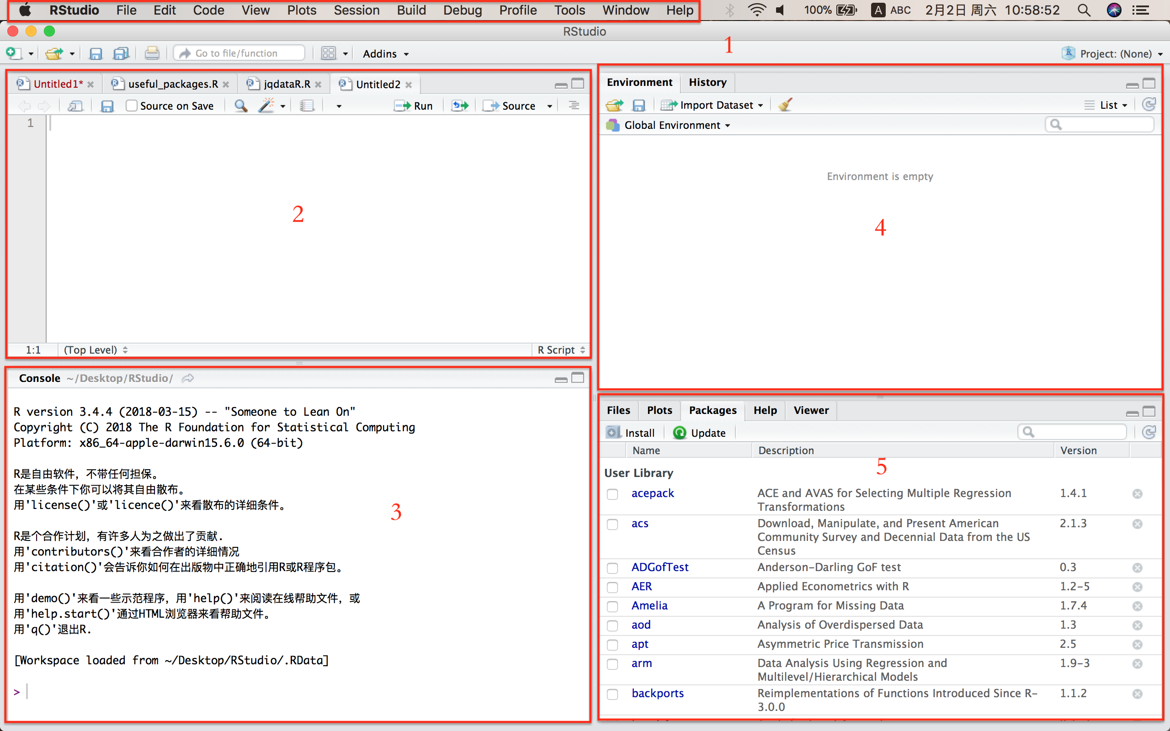Remove the acepack package using its X icon

click(x=1137, y=493)
